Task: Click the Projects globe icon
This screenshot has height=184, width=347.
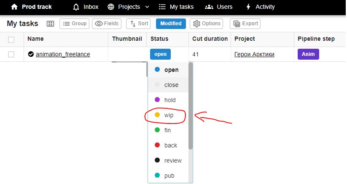Action: tap(111, 7)
